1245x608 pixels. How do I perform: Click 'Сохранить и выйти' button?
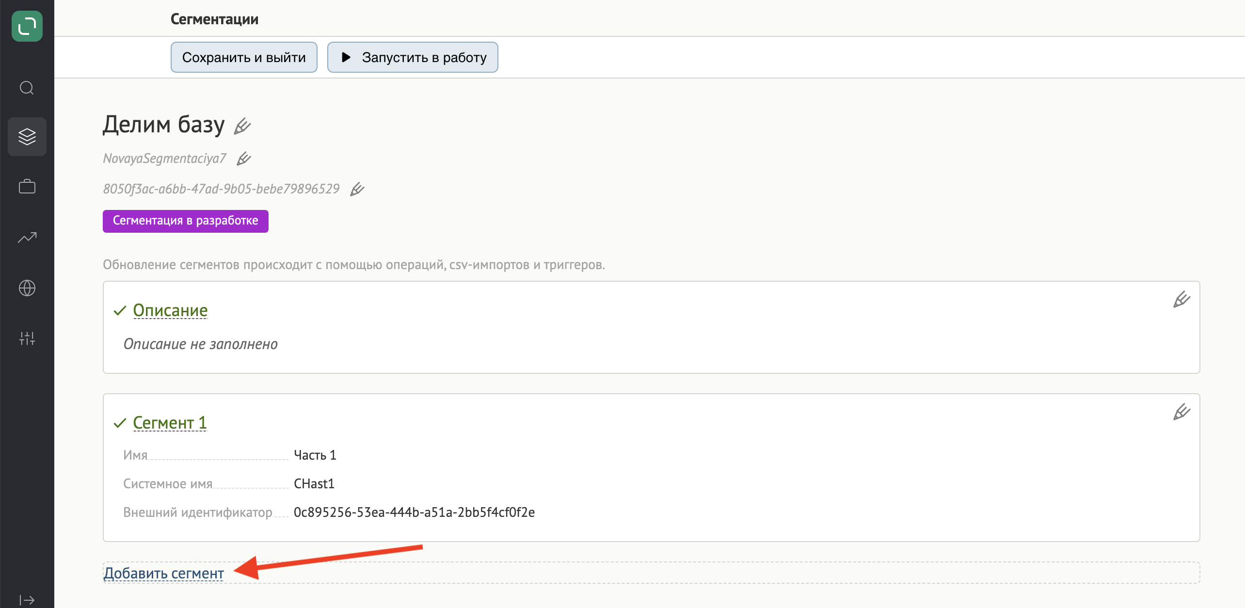(x=244, y=57)
